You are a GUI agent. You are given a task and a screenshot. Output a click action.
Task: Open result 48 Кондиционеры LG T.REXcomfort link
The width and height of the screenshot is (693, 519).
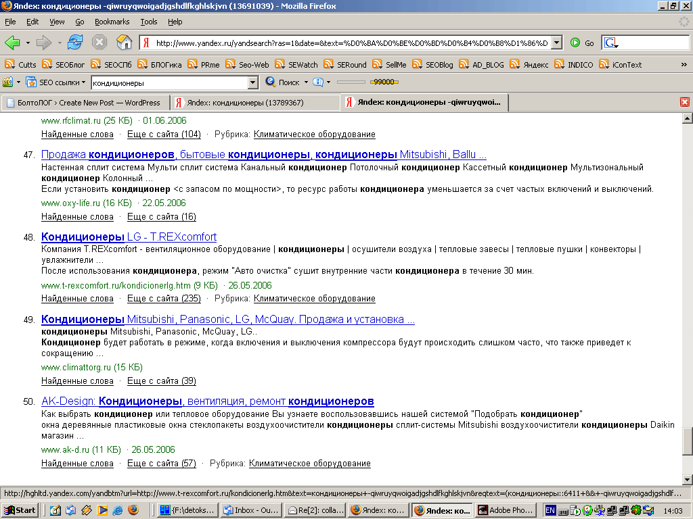129,237
